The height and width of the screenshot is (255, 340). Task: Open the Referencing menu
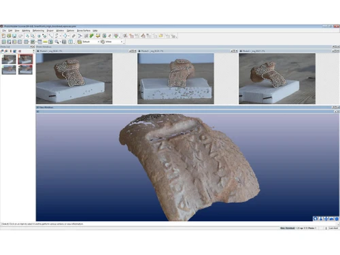click(x=38, y=31)
